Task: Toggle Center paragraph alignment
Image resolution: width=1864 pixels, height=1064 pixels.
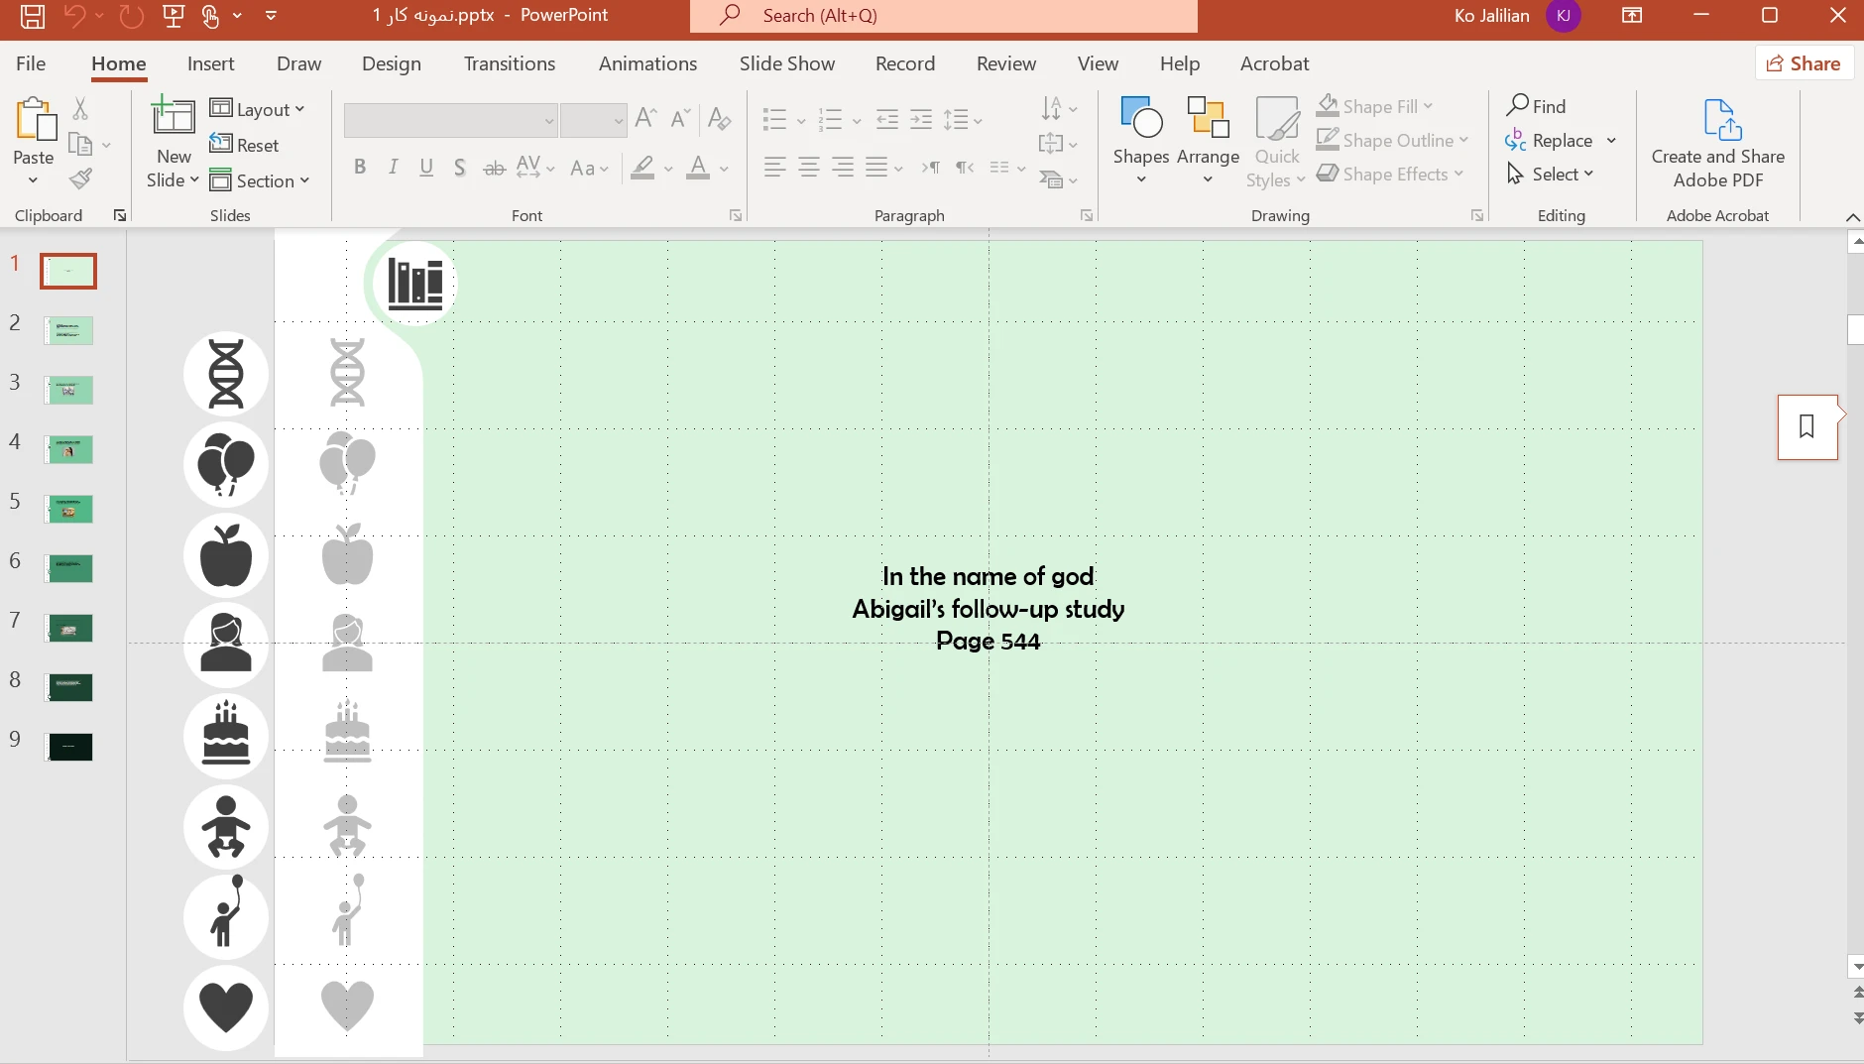Action: [809, 168]
